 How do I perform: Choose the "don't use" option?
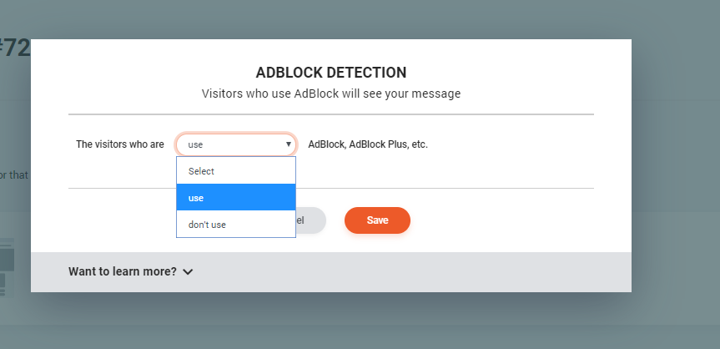pos(236,225)
